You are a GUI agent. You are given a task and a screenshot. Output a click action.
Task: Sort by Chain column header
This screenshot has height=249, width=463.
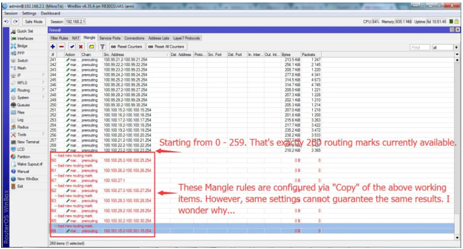(x=91, y=55)
